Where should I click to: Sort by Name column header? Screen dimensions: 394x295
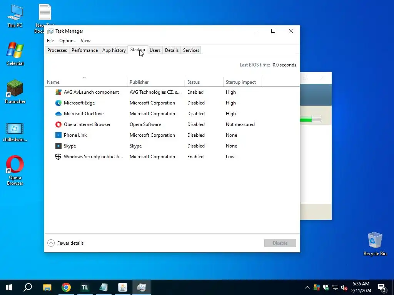click(x=86, y=82)
